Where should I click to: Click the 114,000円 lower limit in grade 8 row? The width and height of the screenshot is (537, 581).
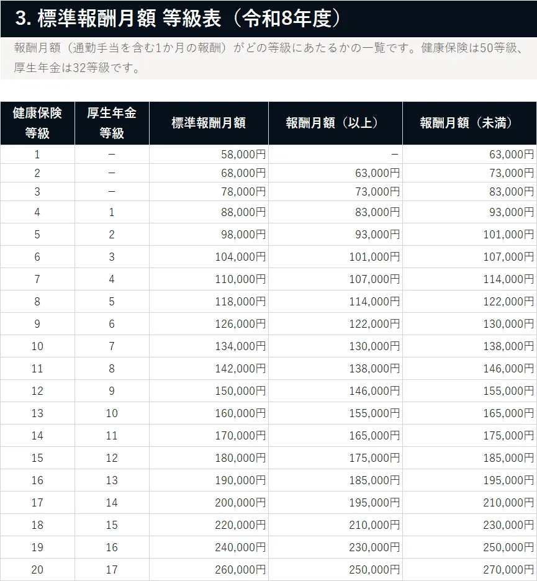(335, 301)
